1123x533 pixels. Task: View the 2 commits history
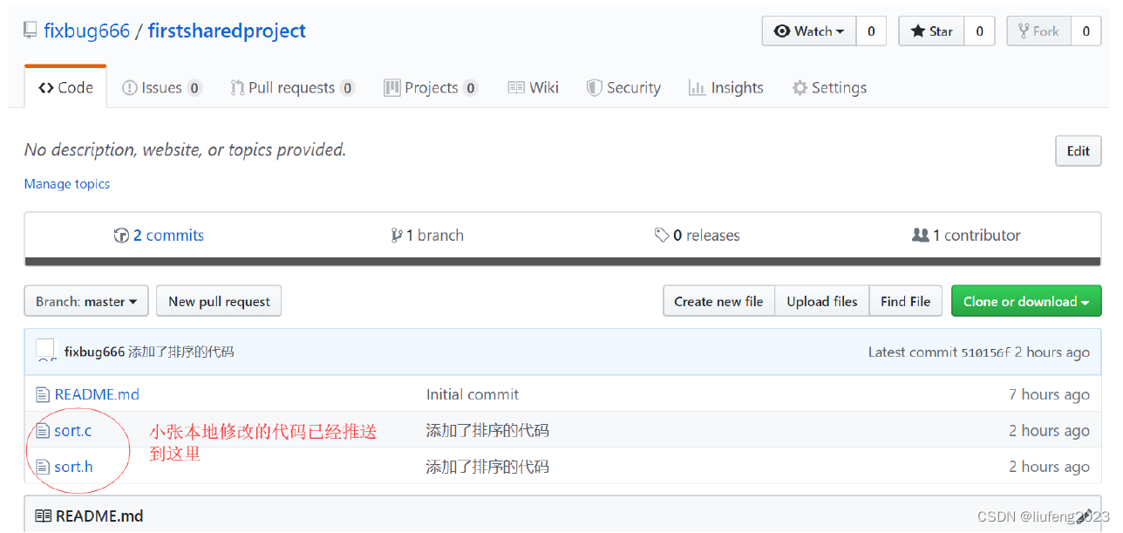(x=159, y=236)
